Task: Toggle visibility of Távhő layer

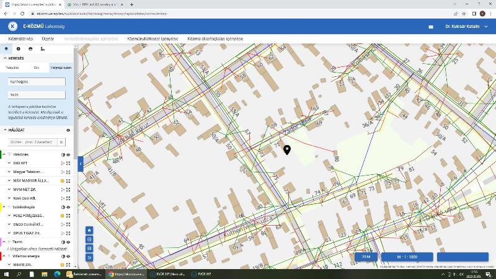Action: [68, 242]
